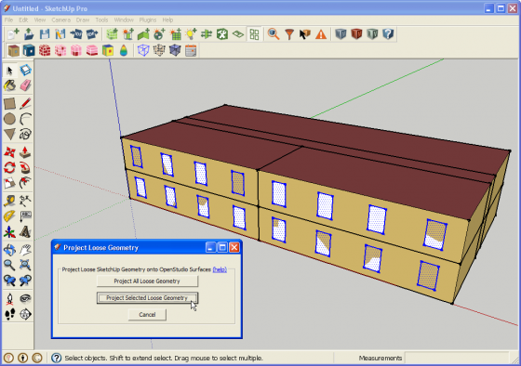Activate the Push/Pull tool

coord(25,152)
